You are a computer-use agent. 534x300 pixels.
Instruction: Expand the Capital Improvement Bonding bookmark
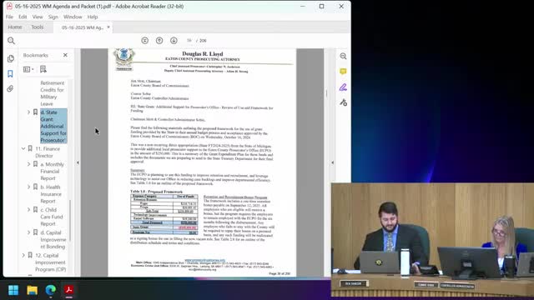point(28,232)
